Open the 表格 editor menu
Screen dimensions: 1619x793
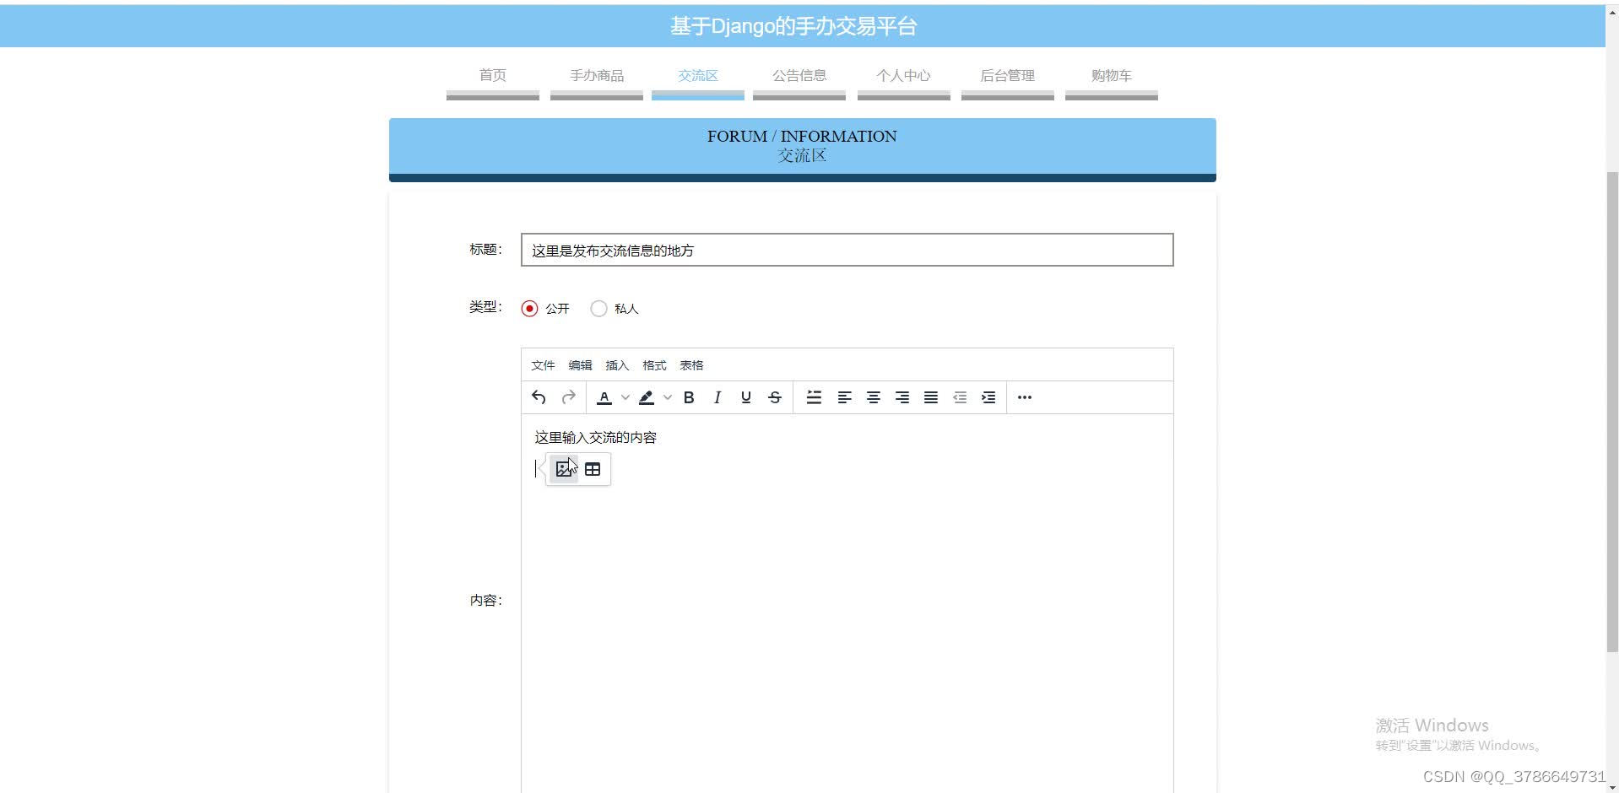[x=691, y=365]
